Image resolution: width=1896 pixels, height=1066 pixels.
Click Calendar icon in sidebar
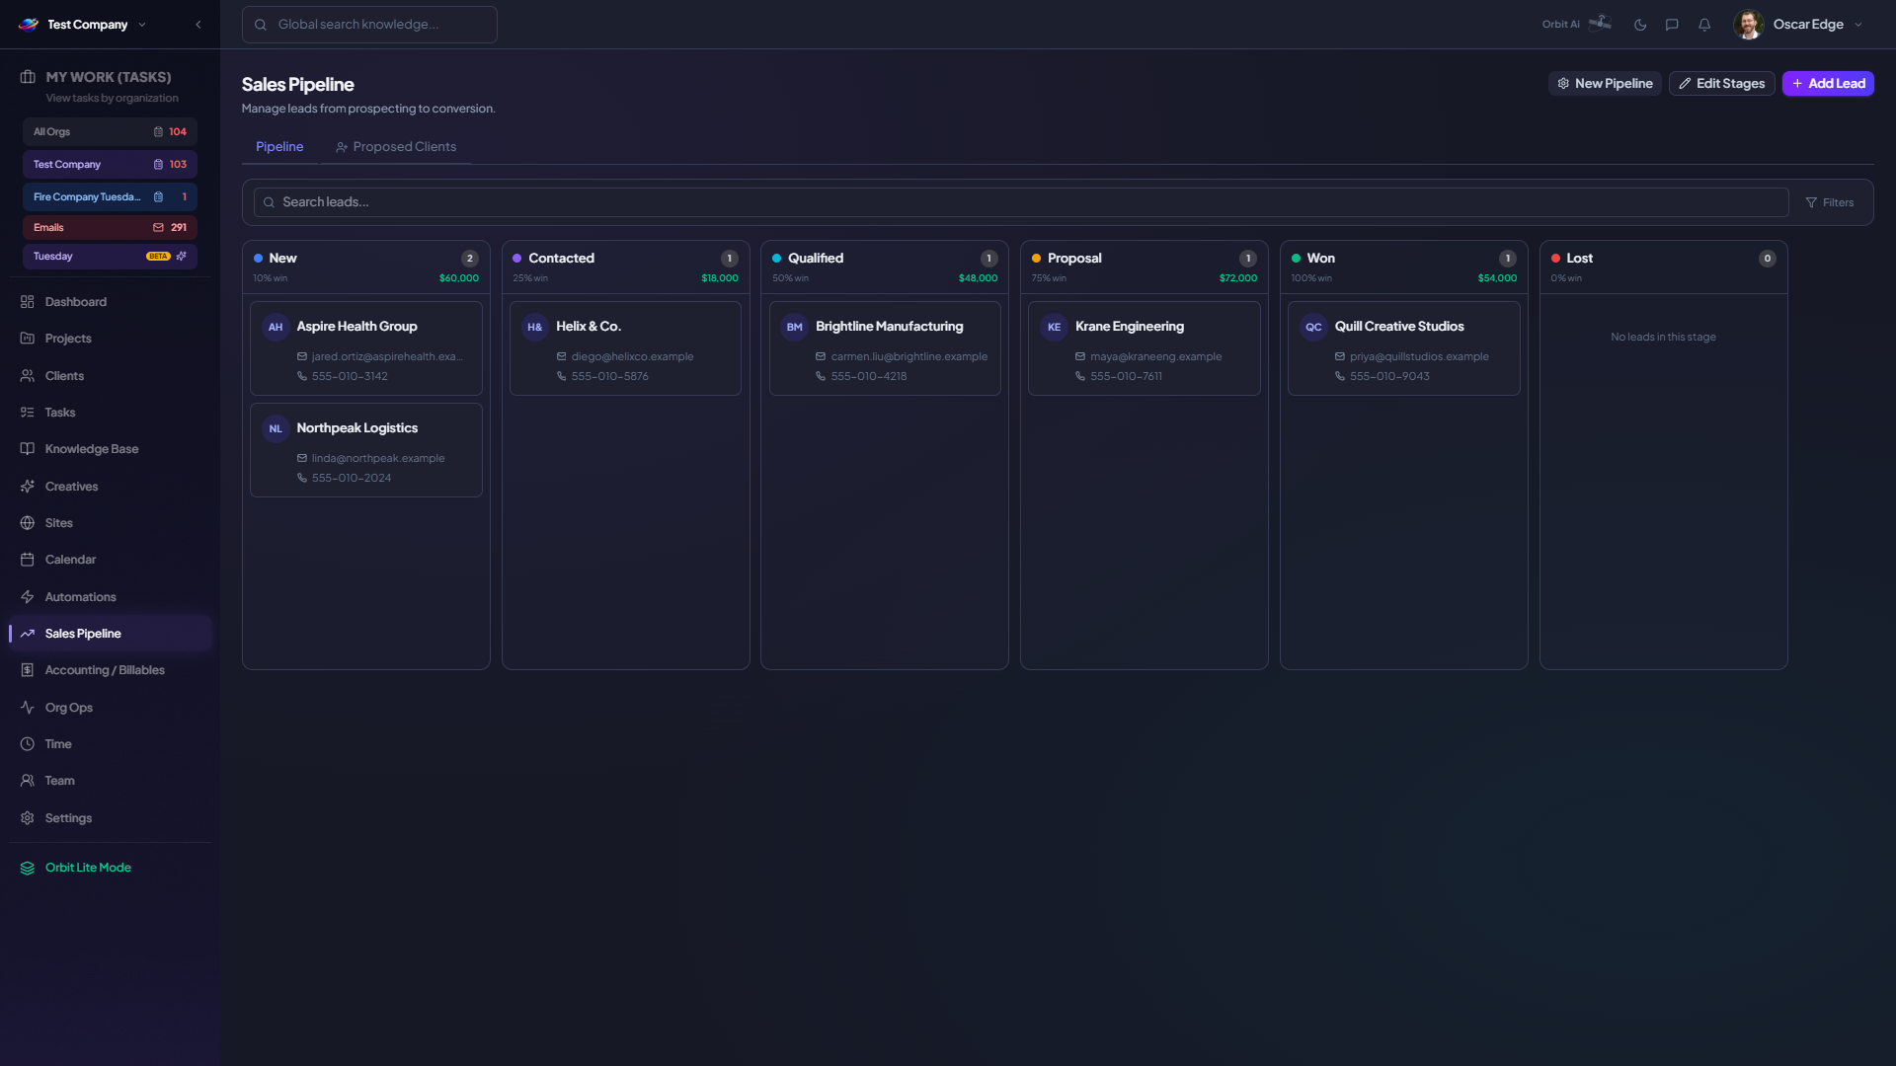coord(28,560)
